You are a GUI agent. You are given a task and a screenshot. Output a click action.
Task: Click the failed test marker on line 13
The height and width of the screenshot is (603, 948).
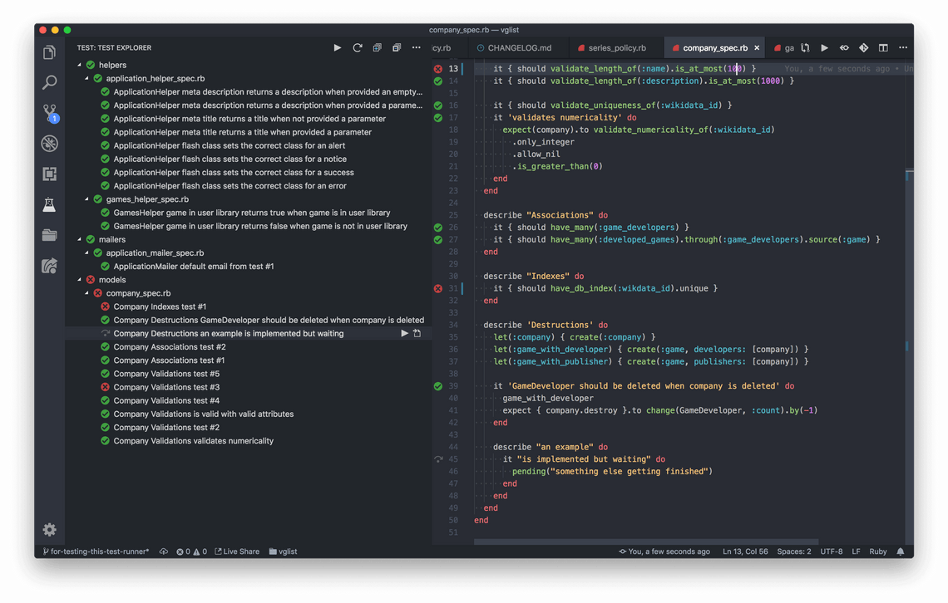click(437, 69)
